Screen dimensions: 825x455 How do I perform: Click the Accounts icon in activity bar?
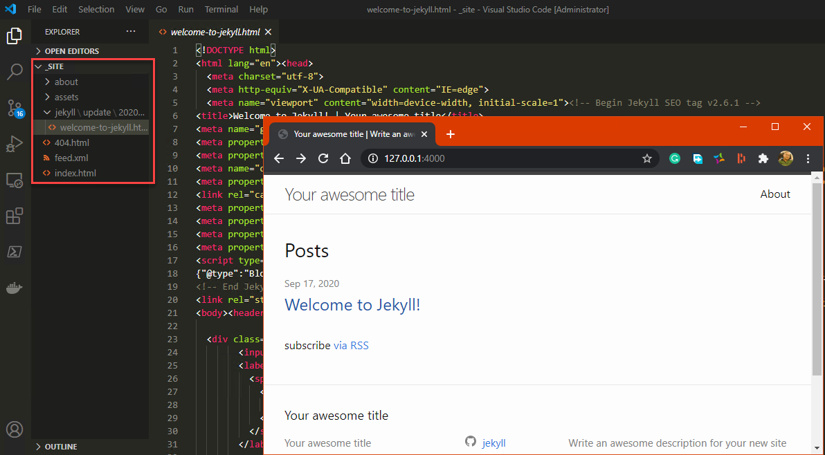(x=15, y=429)
